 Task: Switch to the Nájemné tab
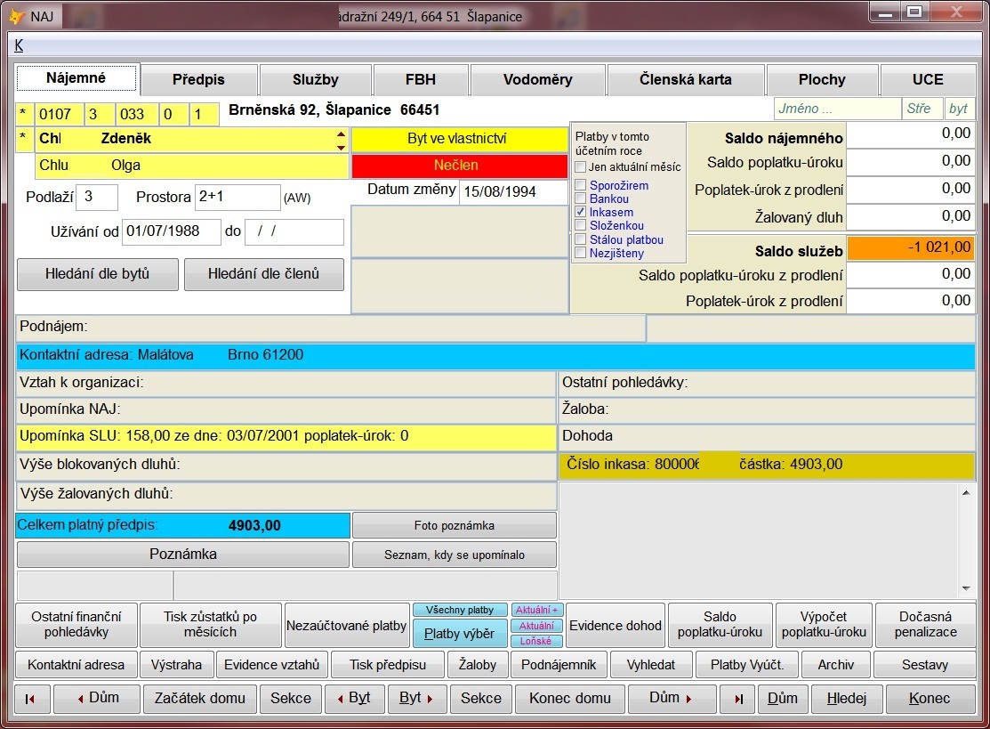click(x=76, y=78)
